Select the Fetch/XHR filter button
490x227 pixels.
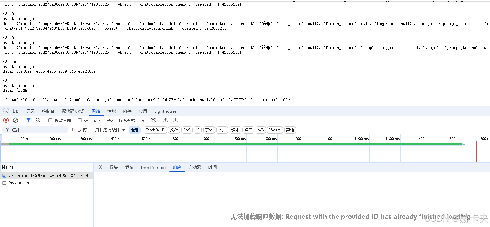pyautogui.click(x=155, y=130)
